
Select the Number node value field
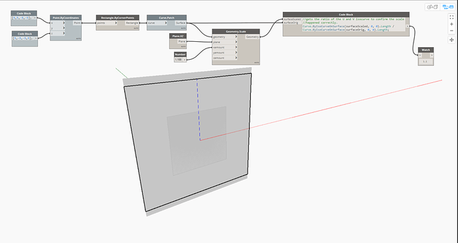tap(179, 60)
